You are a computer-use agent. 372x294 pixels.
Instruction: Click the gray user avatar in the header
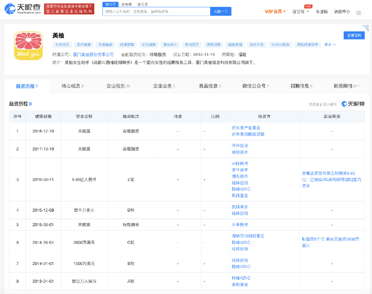(x=359, y=13)
